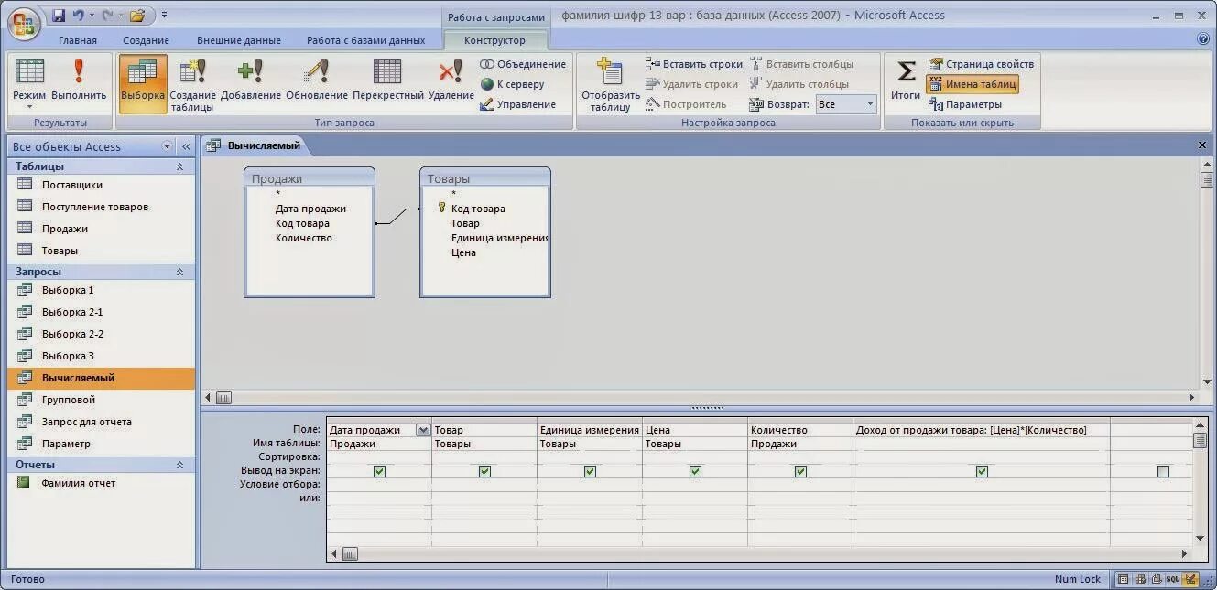The image size is (1217, 590).
Task: Uncheck display for Цена column
Action: pyautogui.click(x=695, y=471)
